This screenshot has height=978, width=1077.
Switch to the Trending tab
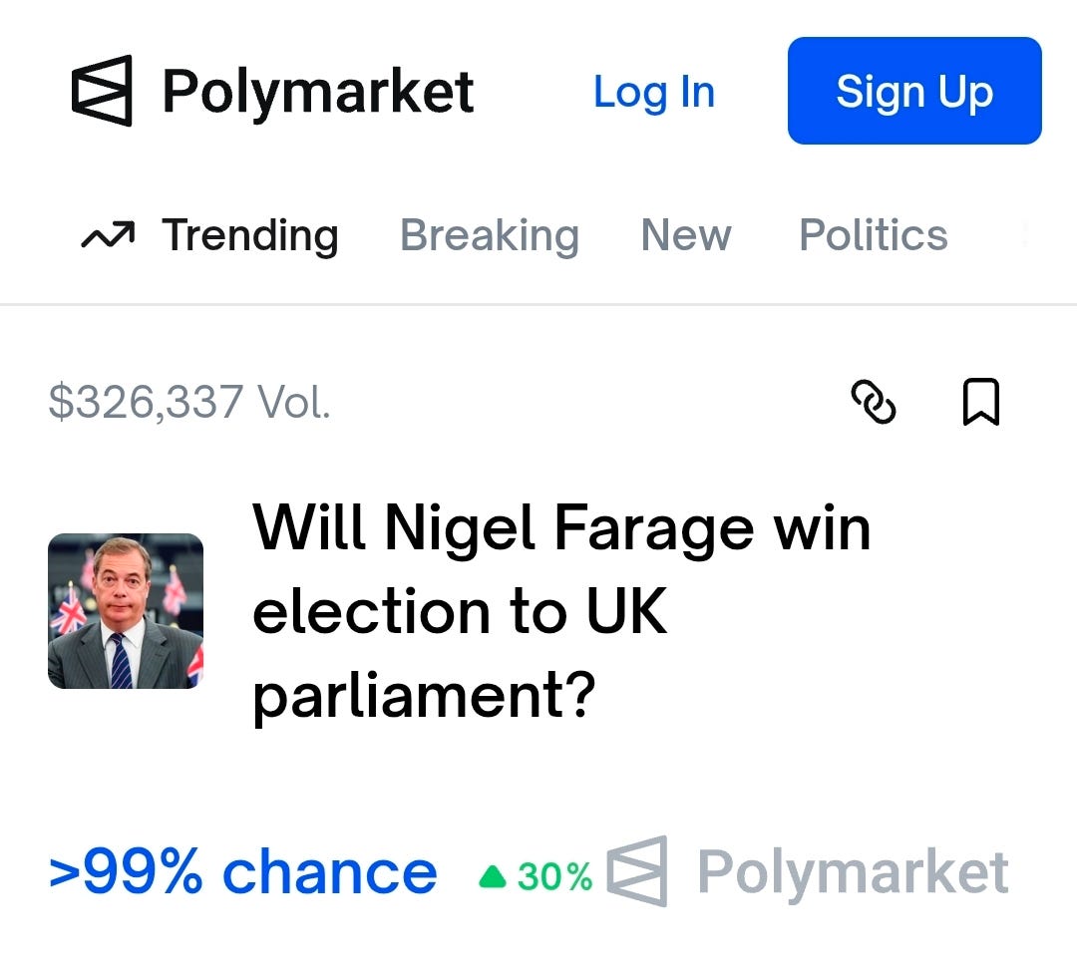coord(249,235)
